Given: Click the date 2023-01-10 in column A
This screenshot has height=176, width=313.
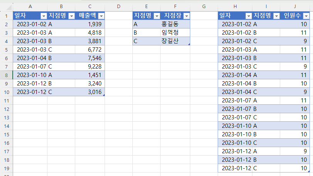Looking at the screenshot, I should pos(30,75).
